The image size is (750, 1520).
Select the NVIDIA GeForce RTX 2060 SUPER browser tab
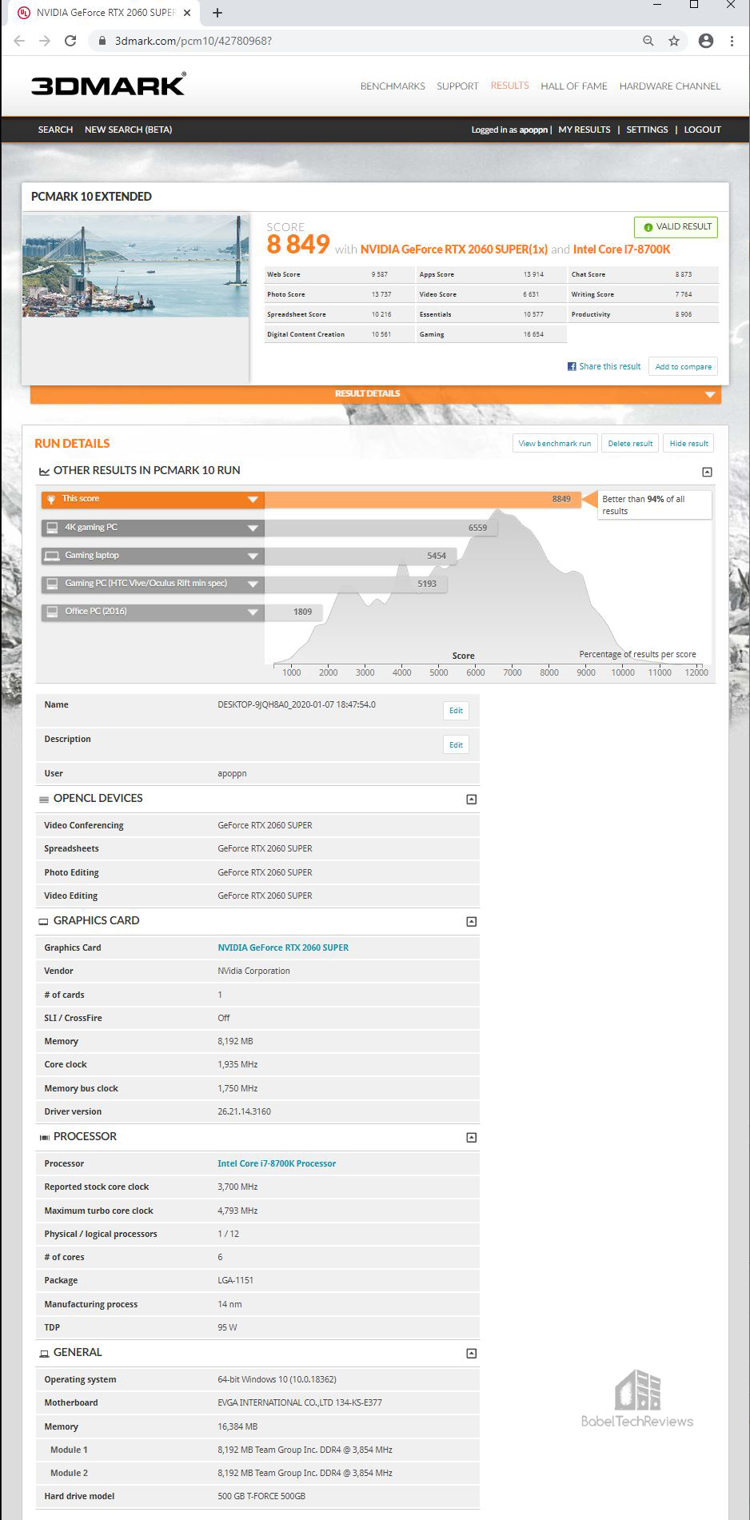pos(106,13)
